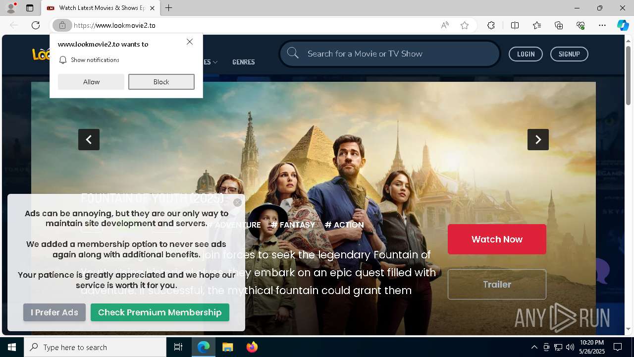The width and height of the screenshot is (634, 357).
Task: Open network status tray icon
Action: point(558,347)
